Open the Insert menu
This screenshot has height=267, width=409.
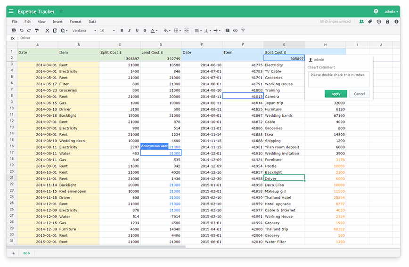coord(57,22)
